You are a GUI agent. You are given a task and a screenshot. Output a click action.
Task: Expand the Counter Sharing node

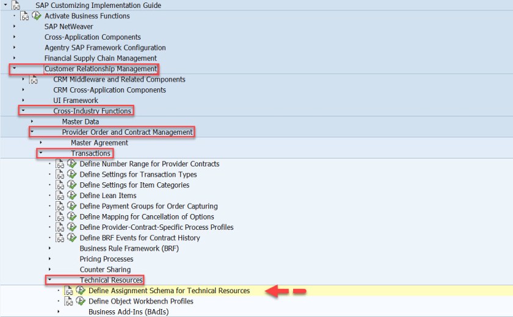tap(49, 269)
